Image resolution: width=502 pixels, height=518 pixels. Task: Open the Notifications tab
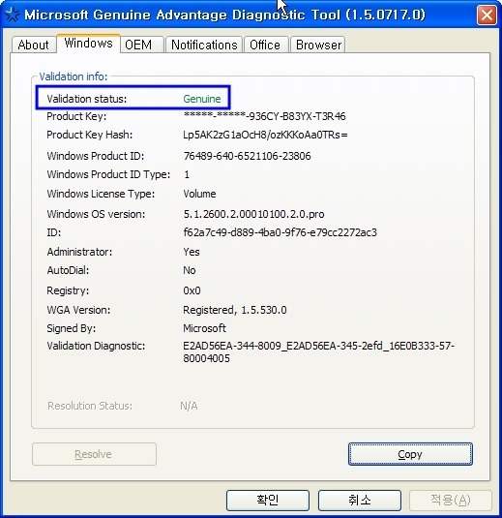coord(204,45)
